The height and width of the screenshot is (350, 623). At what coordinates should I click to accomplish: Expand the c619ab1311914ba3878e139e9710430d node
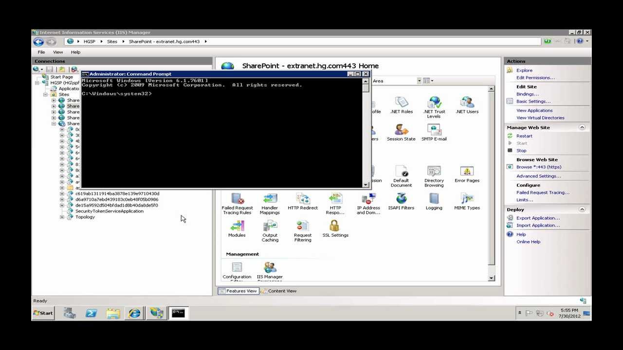tap(62, 194)
